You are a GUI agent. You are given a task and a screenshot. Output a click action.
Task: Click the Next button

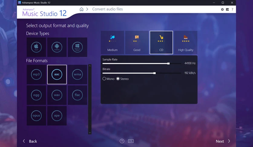tap(223, 141)
